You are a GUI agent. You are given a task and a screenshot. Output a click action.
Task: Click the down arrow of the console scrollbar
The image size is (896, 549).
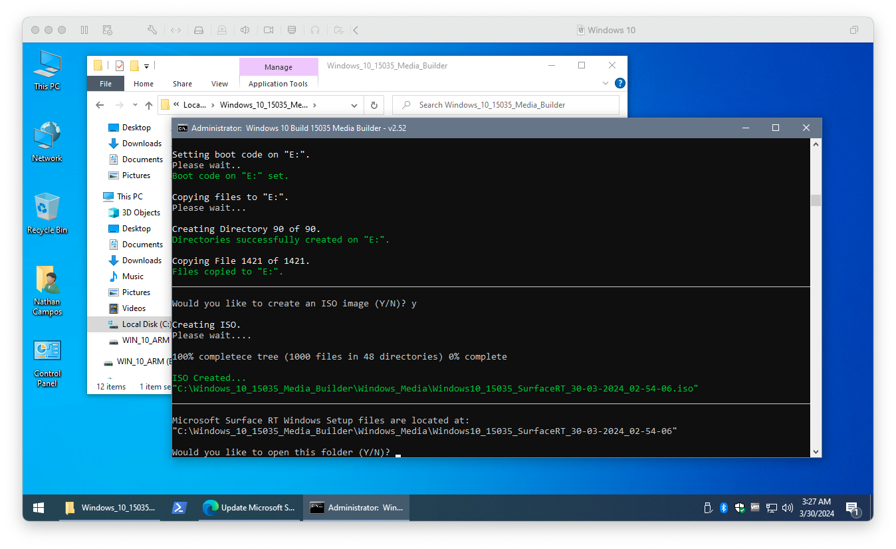pos(816,452)
